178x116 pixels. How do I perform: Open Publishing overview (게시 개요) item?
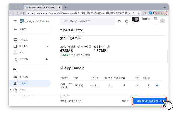(30, 59)
